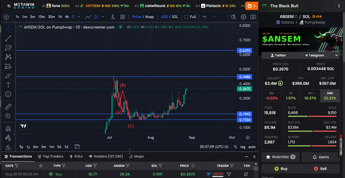Toggle percent scale on chart
This screenshot has height=178, width=345.
tap(235, 147)
